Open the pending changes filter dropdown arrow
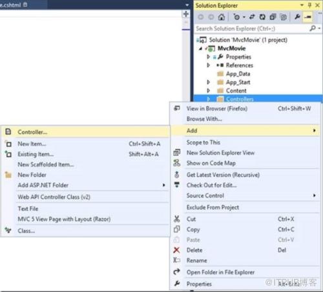 tap(244, 17)
